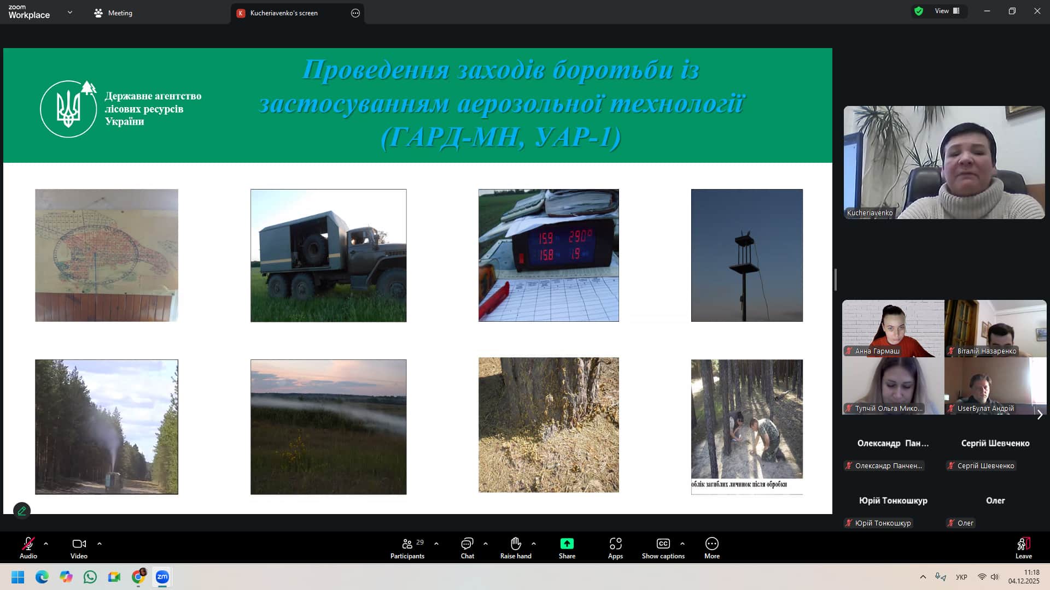The height and width of the screenshot is (590, 1050).
Task: Expand video options arrow
Action: 100,544
